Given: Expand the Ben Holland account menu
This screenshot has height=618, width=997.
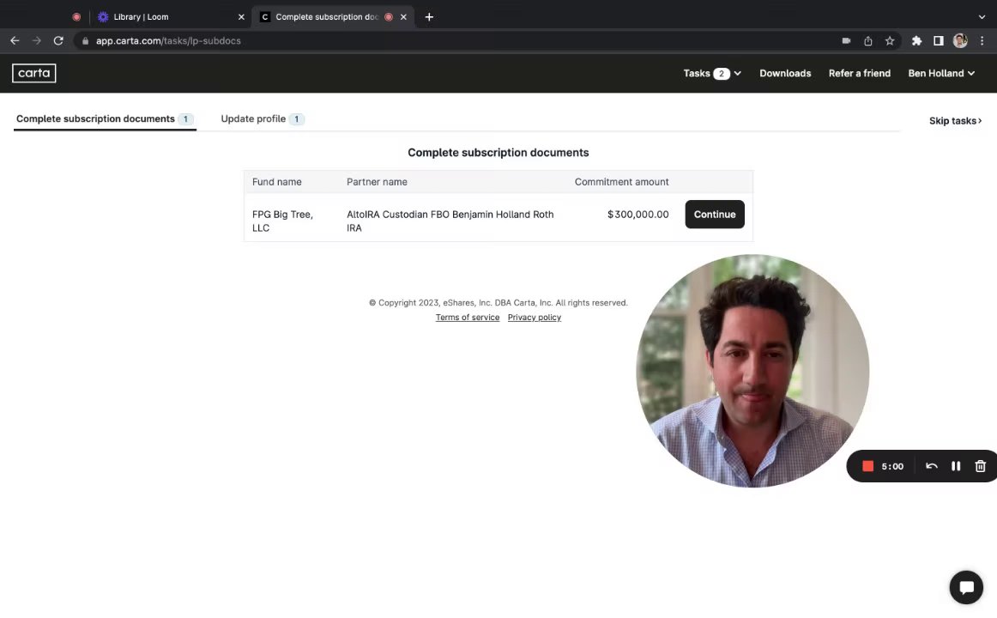Looking at the screenshot, I should click(x=941, y=73).
